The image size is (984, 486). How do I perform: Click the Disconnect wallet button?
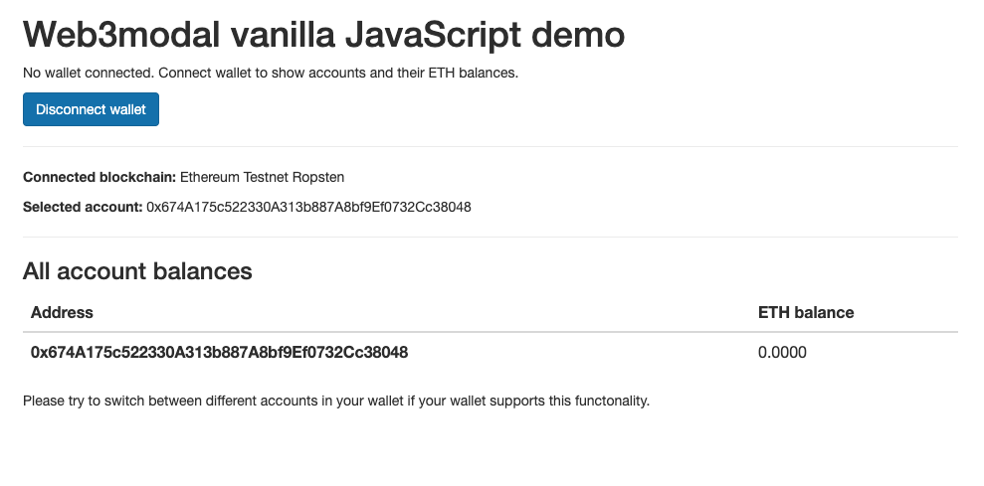pos(91,109)
